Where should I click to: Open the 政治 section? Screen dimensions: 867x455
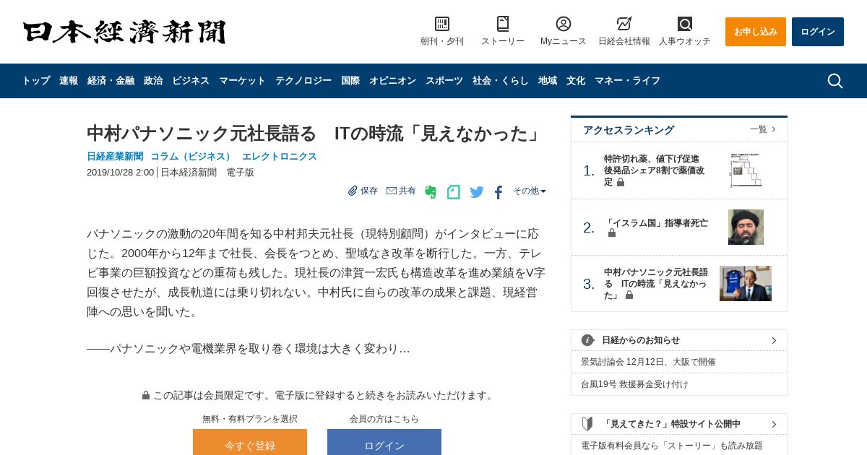tap(153, 81)
